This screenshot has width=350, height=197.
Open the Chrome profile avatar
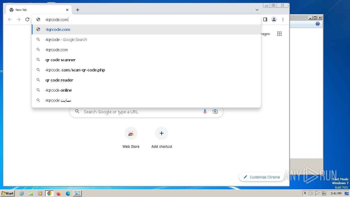tap(274, 19)
